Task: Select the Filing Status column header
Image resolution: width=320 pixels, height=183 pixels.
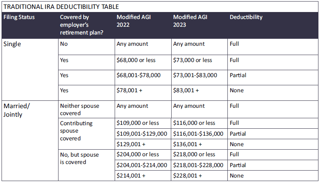Action: pyautogui.click(x=19, y=17)
